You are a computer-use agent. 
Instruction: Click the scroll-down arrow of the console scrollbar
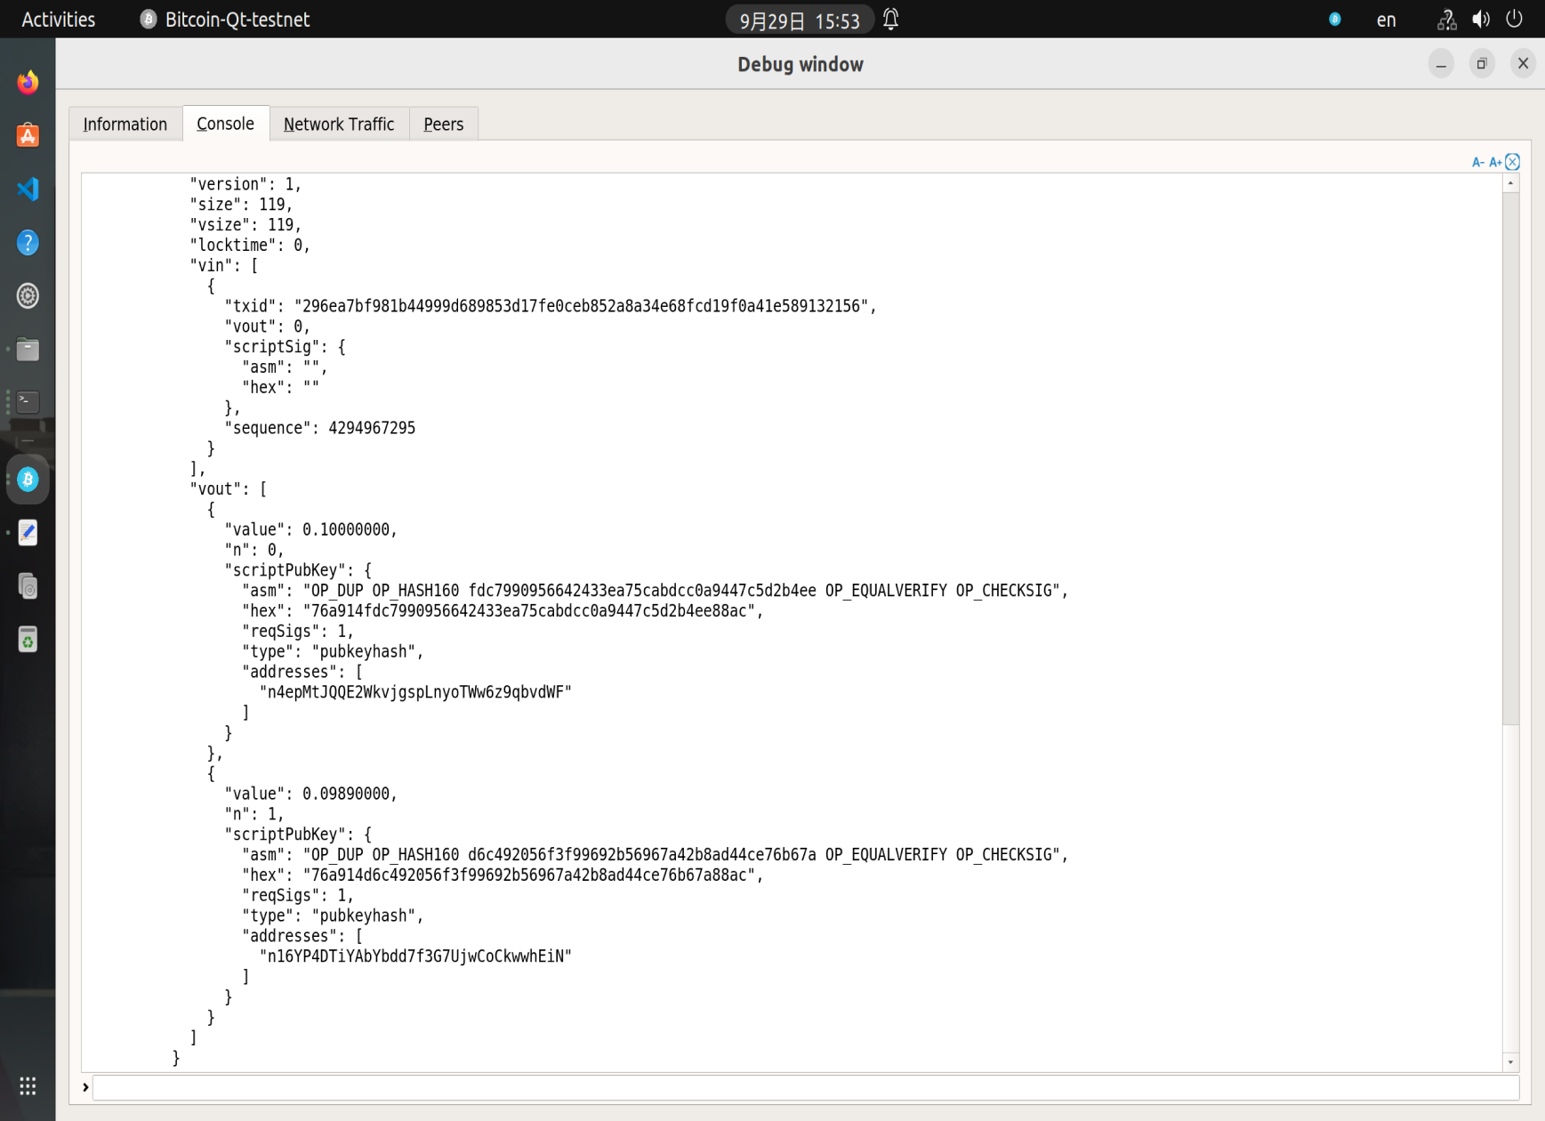pyautogui.click(x=1510, y=1062)
